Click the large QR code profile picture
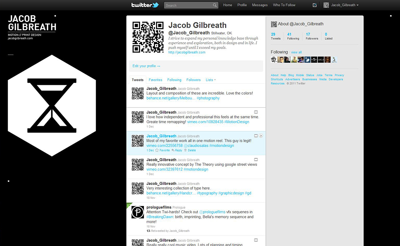 pyautogui.click(x=148, y=37)
